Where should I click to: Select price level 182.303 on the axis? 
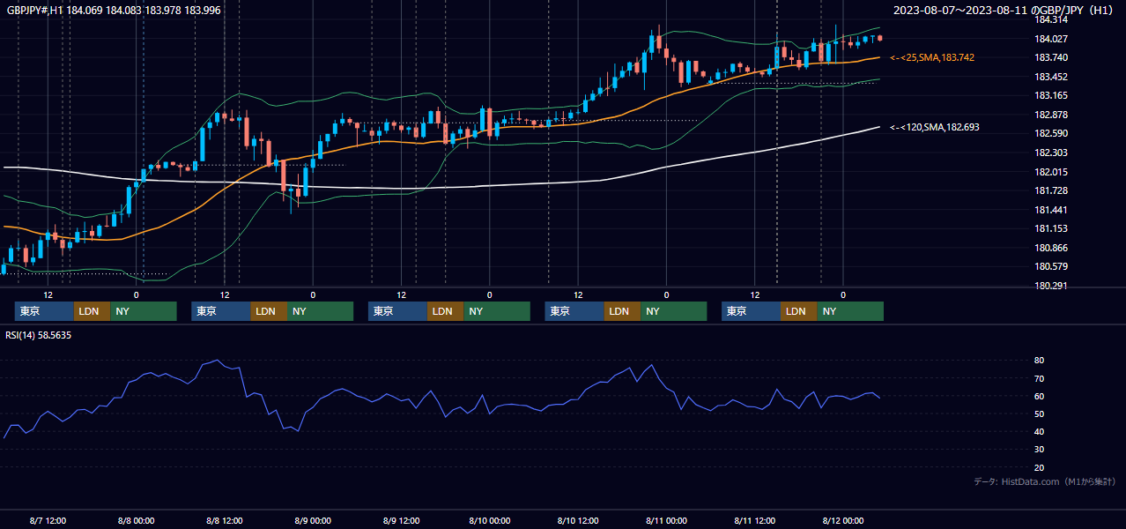pos(1051,153)
